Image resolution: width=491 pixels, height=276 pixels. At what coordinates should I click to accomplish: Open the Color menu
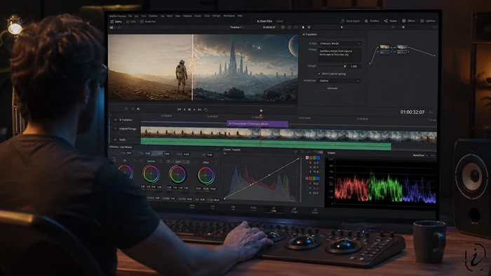click(x=207, y=15)
